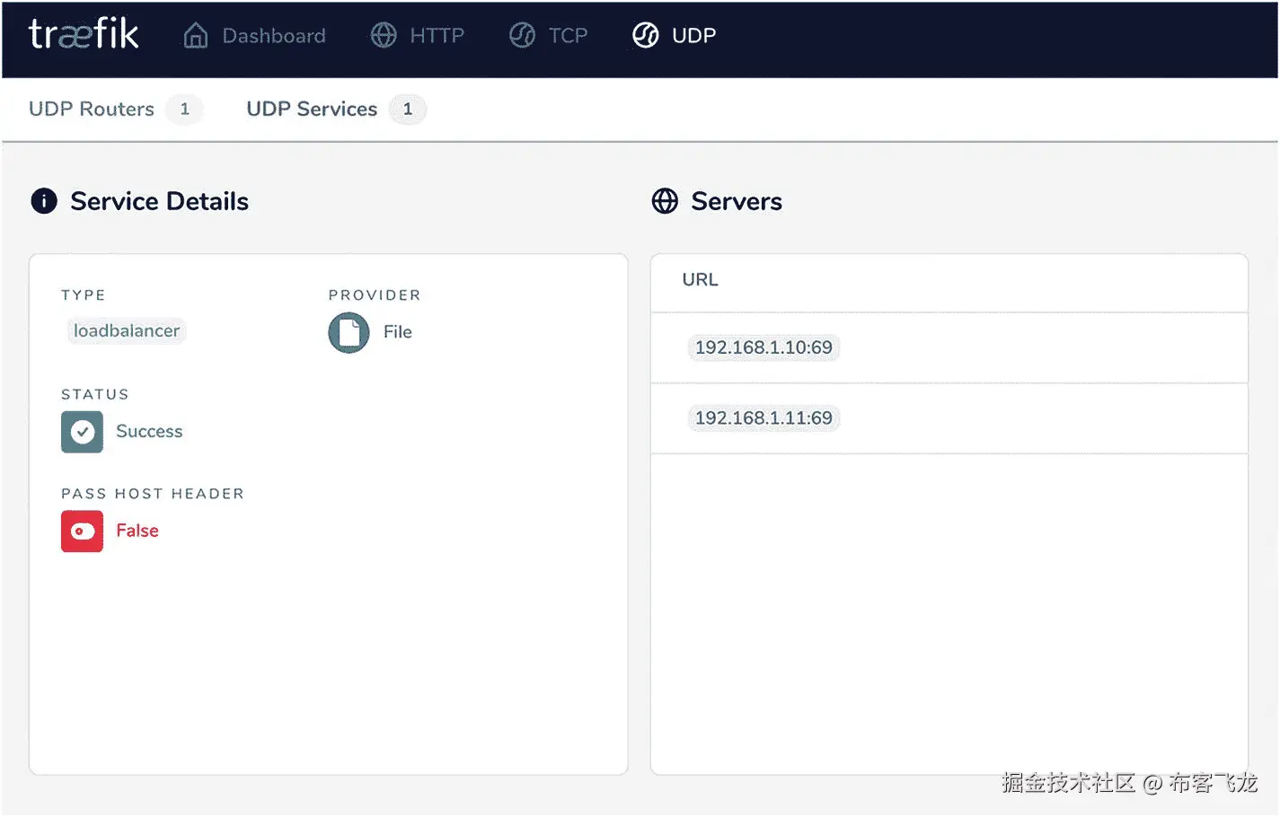Click the UDP Services count badge
Screen dimensions: 1280x817
click(x=408, y=110)
